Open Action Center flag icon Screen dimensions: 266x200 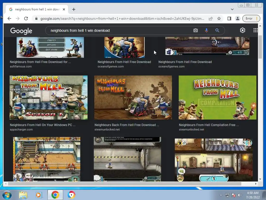234,195
